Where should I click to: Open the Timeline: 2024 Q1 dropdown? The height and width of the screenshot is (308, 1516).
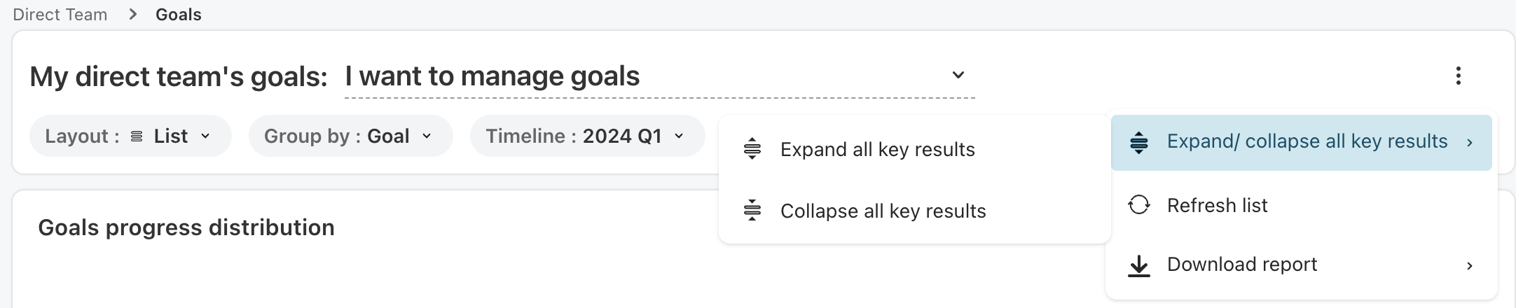point(587,136)
